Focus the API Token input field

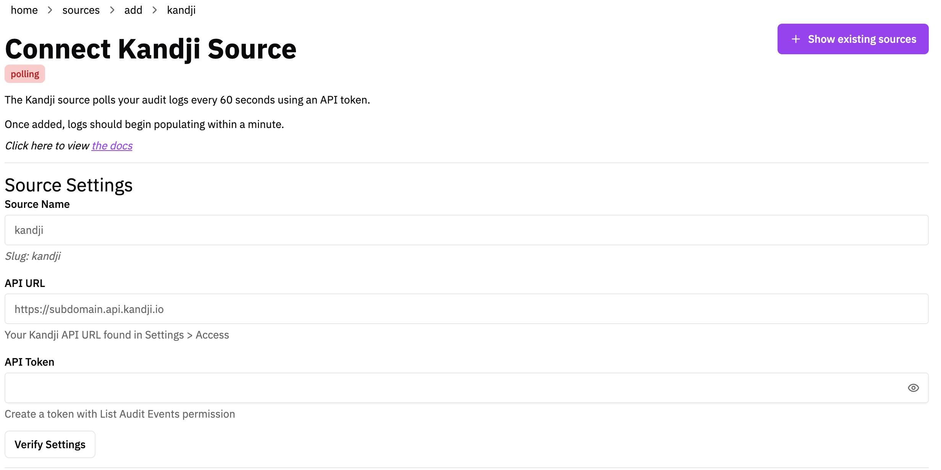[454, 388]
